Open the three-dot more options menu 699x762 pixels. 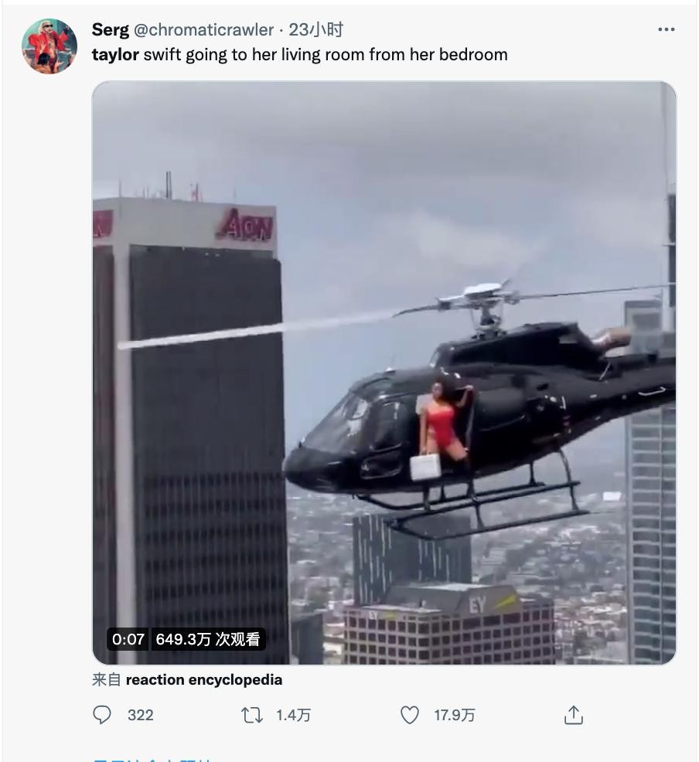click(666, 29)
